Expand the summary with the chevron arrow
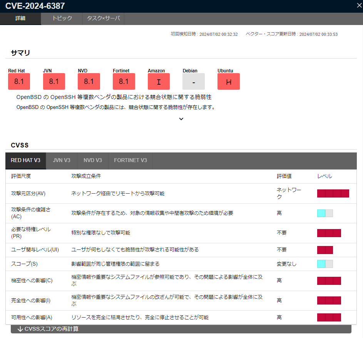The width and height of the screenshot is (363, 338). point(181,119)
